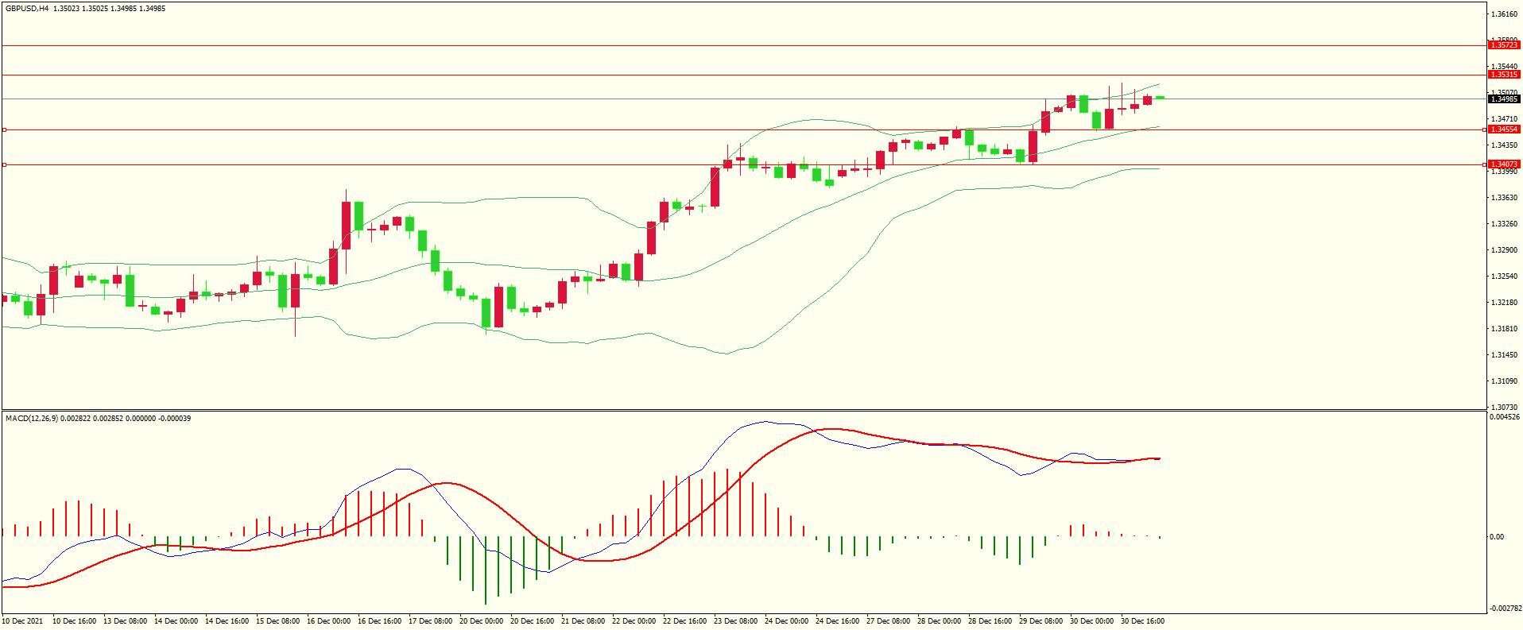Click the GBPUSD,H4 chart title label
This screenshot has height=630, width=1523.
tap(27, 9)
